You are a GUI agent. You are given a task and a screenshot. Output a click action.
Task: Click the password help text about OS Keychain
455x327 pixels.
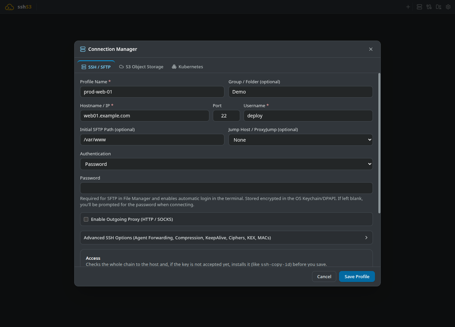coord(221,202)
